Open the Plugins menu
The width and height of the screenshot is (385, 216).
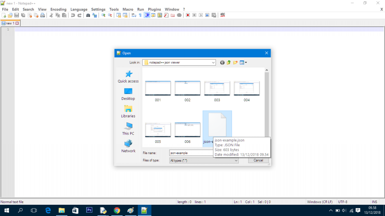pyautogui.click(x=154, y=9)
